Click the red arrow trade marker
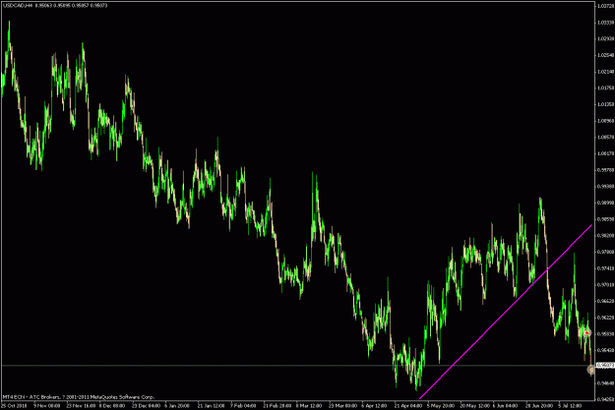 (x=586, y=332)
